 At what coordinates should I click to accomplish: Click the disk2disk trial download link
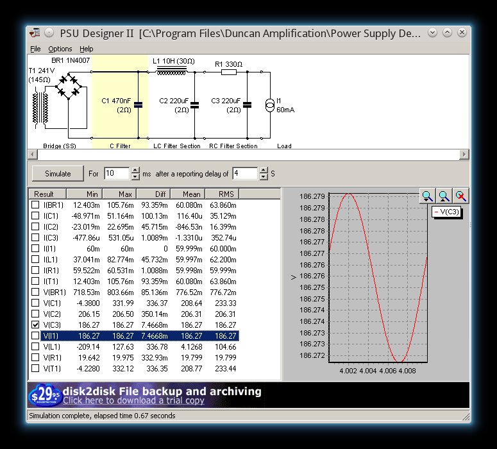coord(133,400)
